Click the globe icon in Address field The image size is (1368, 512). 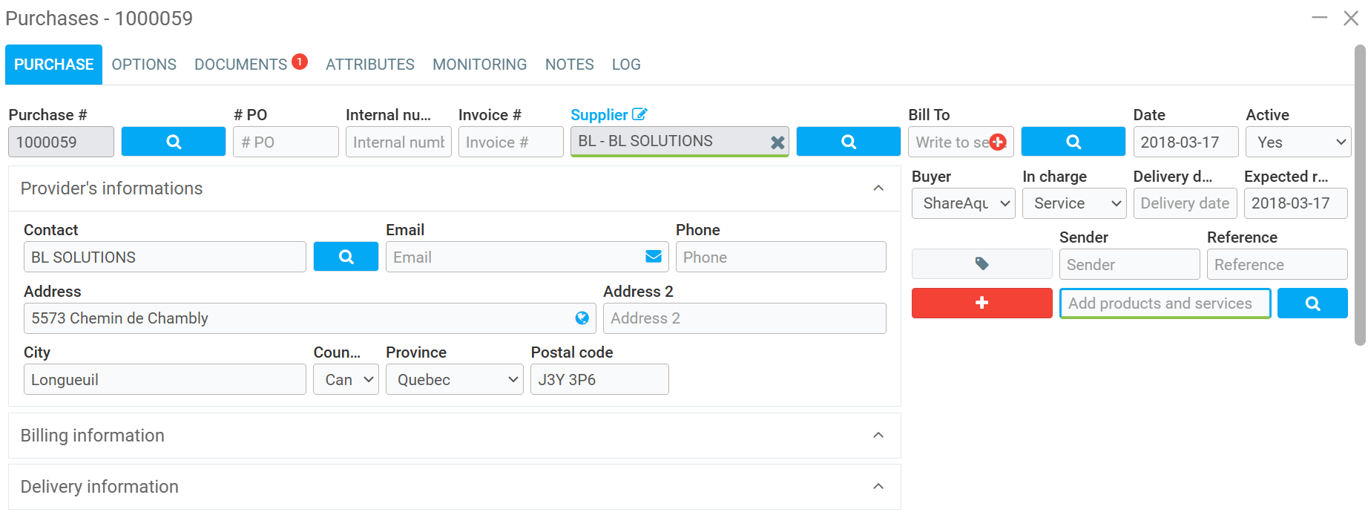click(x=582, y=318)
